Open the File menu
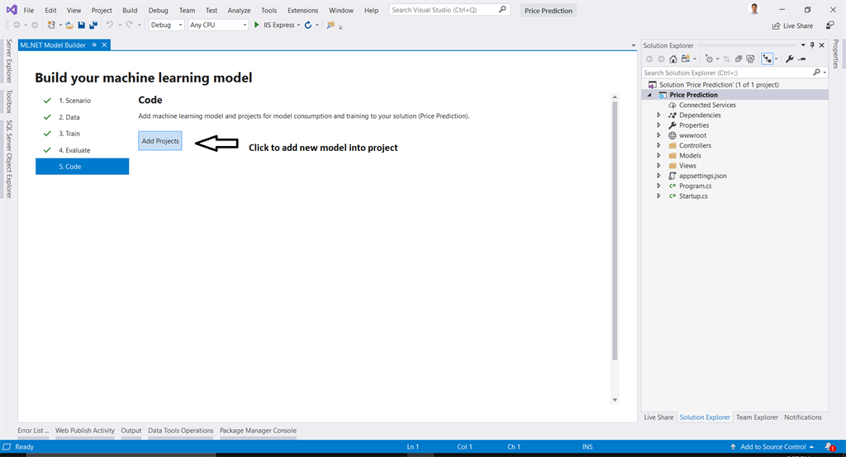846x457 pixels. click(x=29, y=10)
